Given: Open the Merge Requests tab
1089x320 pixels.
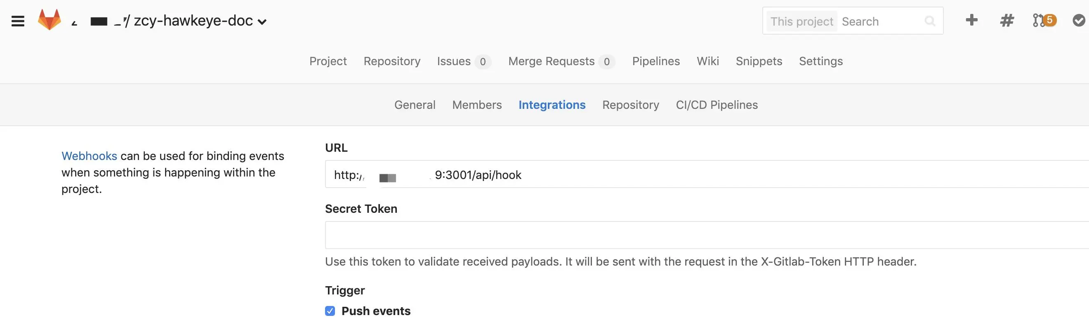Looking at the screenshot, I should click(551, 61).
